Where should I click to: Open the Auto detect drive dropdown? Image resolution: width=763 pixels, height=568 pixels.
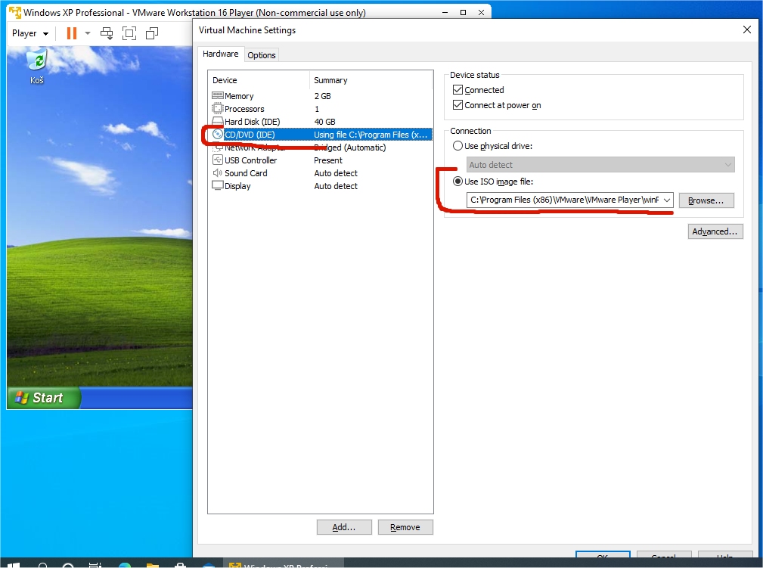point(600,165)
